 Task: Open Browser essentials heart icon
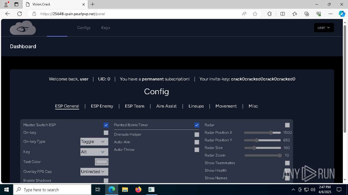pyautogui.click(x=319, y=14)
